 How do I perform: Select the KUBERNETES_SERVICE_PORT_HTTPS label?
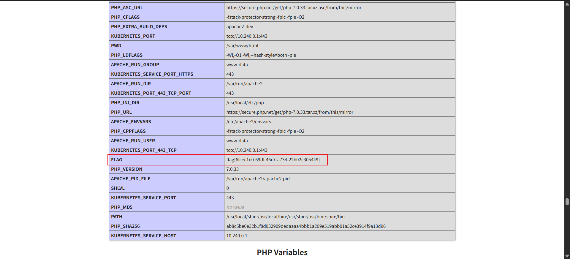click(x=152, y=74)
